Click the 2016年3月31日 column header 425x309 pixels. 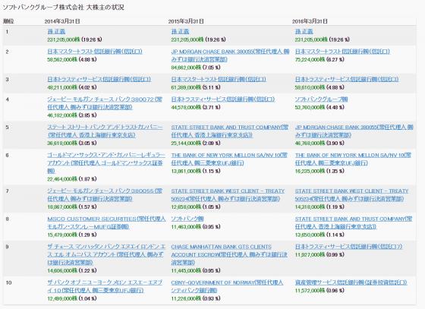(x=310, y=21)
